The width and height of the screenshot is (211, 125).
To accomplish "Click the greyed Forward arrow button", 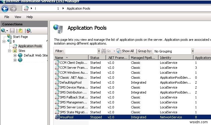I will [x=13, y=9].
